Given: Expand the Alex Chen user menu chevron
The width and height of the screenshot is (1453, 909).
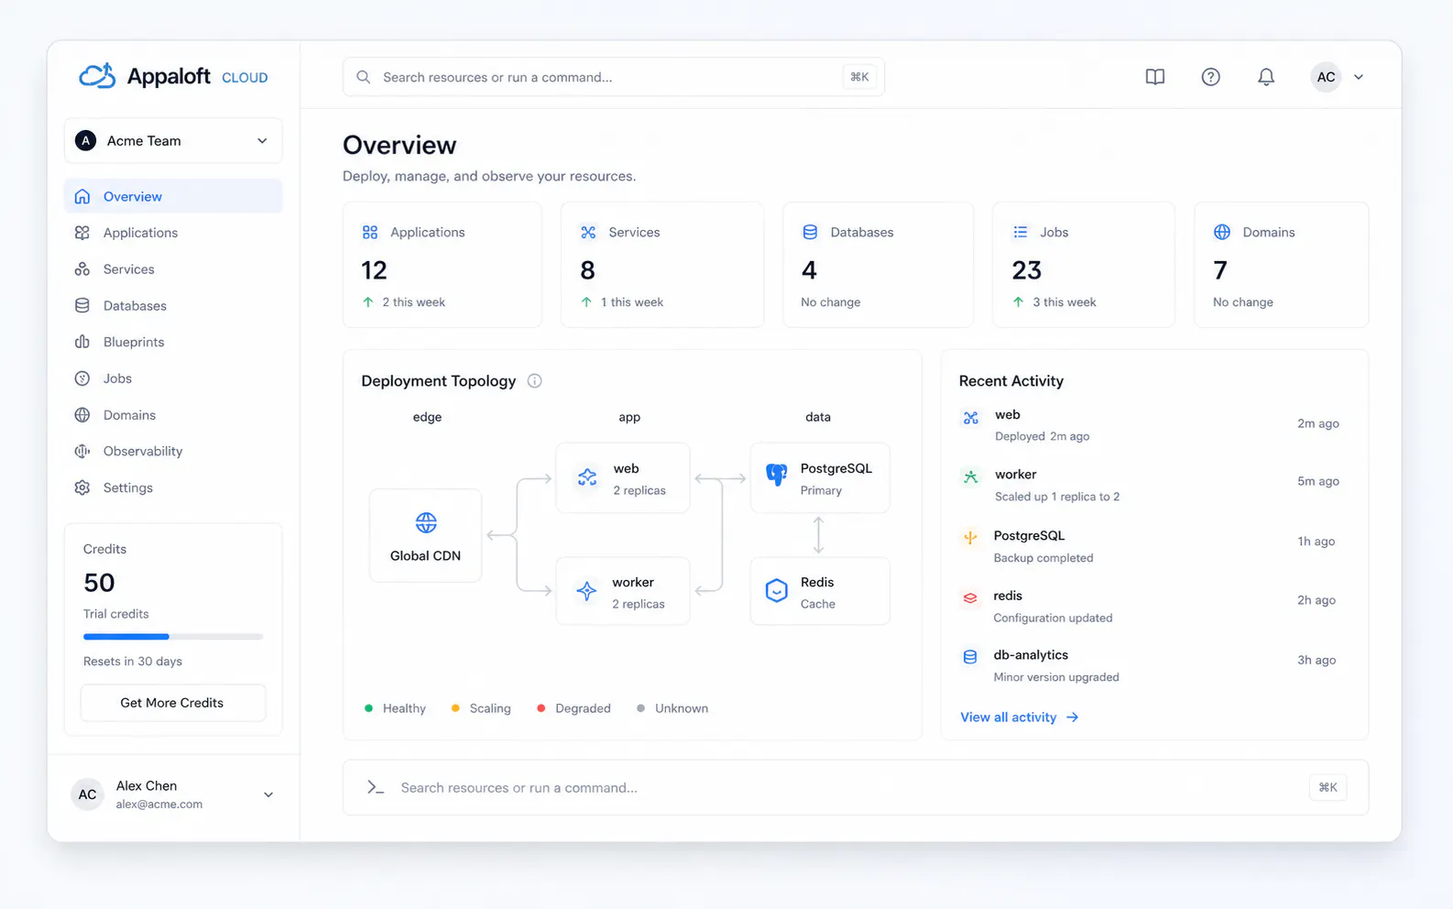Looking at the screenshot, I should [x=268, y=794].
